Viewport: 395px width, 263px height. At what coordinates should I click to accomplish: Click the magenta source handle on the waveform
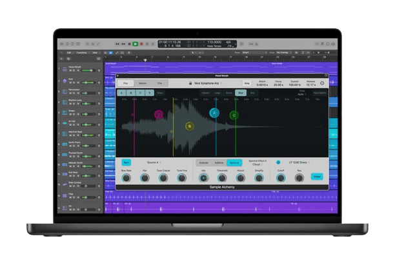pos(159,115)
